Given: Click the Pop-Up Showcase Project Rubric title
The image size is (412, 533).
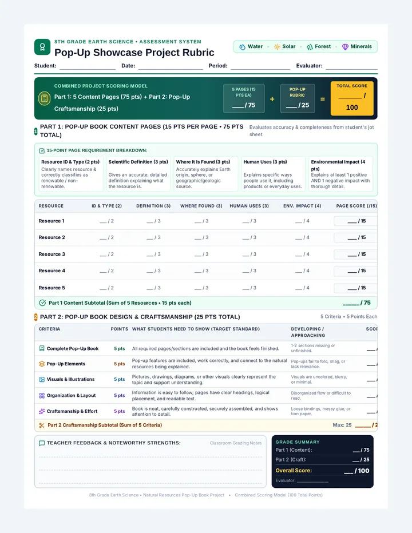Looking at the screenshot, I should click(134, 53).
